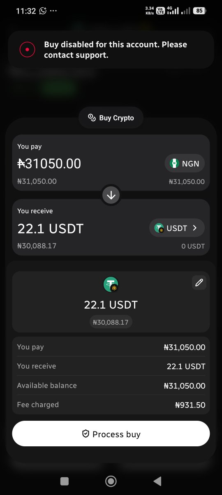Tap the red alert icon in notification
This screenshot has width=222, height=495.
(27, 50)
